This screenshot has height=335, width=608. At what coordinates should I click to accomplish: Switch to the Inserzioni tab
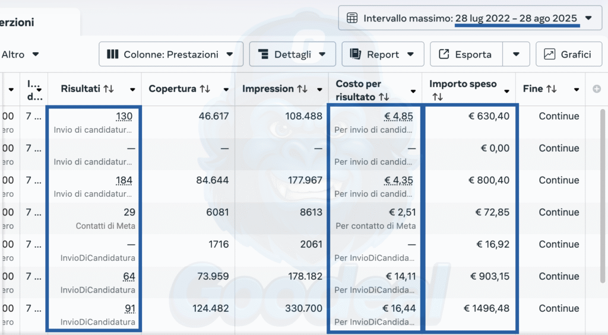17,23
